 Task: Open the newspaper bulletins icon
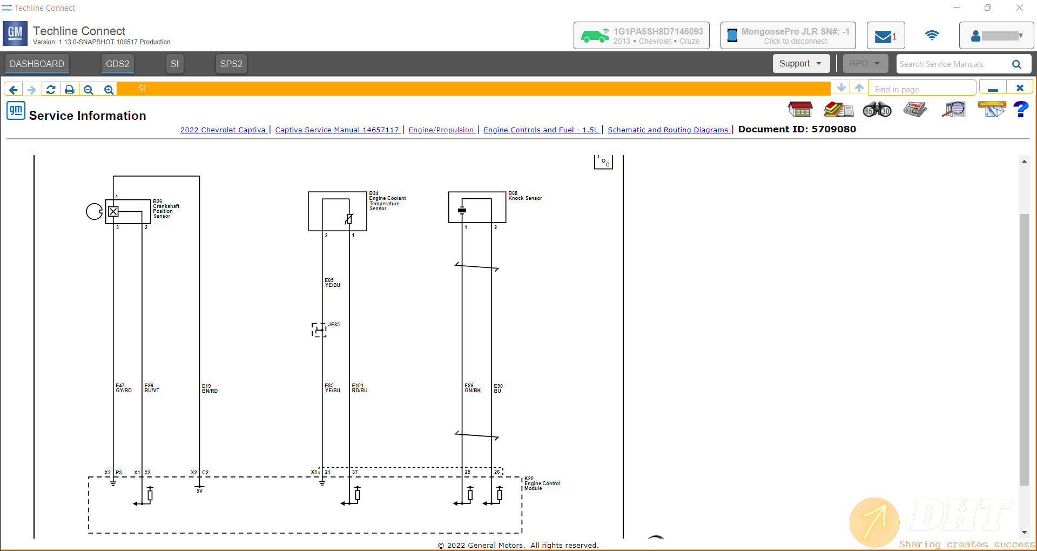point(915,110)
